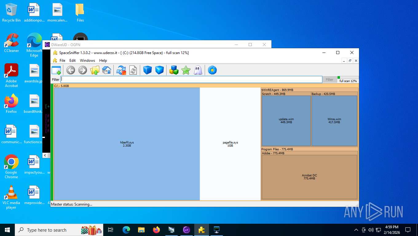Click the SpaceSniffer taskbar button
418x236 pixels.
(x=202, y=230)
